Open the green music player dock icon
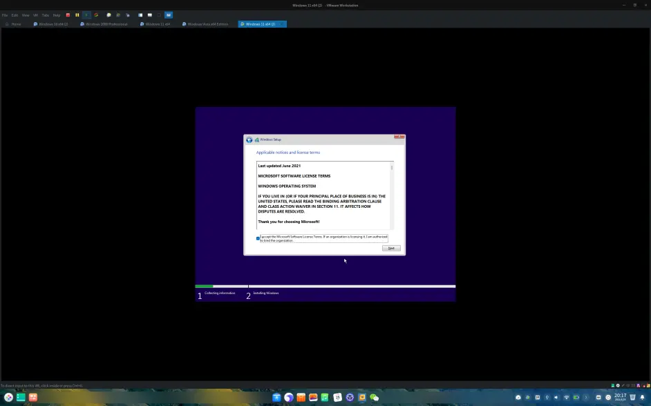651x406 pixels. 325,397
